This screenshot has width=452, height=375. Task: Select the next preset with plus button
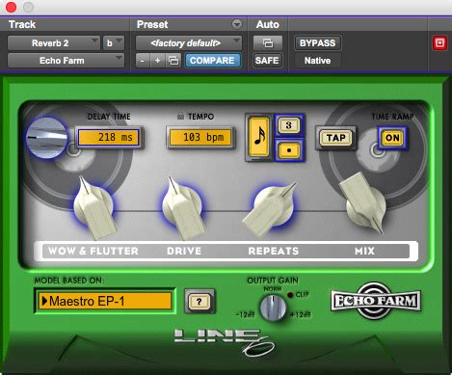point(157,61)
